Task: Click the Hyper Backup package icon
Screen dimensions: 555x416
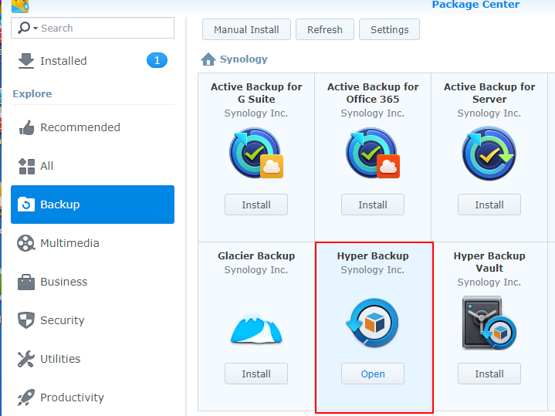Action: click(x=372, y=323)
